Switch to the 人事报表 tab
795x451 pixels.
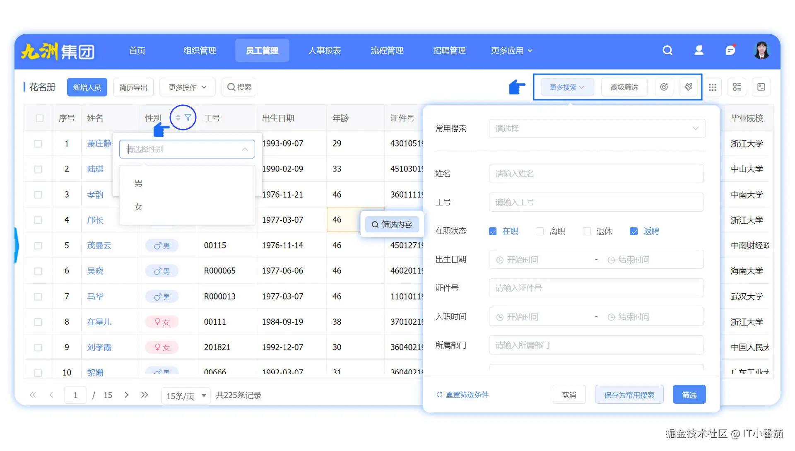325,51
